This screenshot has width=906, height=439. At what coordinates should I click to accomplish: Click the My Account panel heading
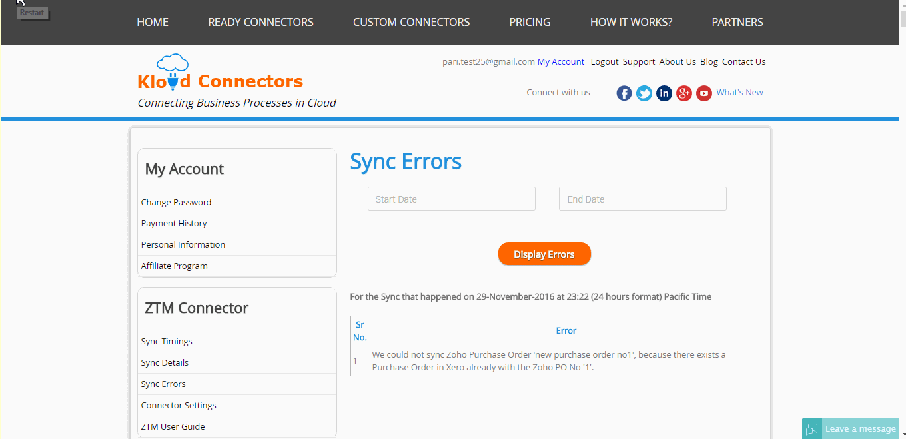point(185,169)
